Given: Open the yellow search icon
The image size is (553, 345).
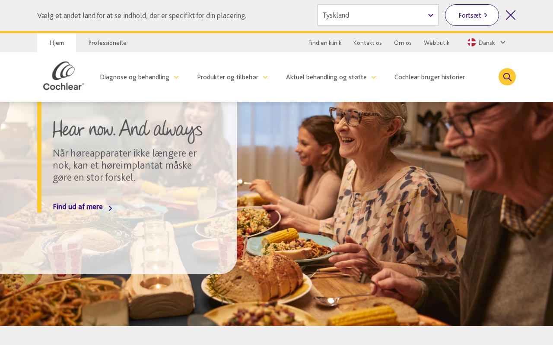Looking at the screenshot, I should [507, 77].
